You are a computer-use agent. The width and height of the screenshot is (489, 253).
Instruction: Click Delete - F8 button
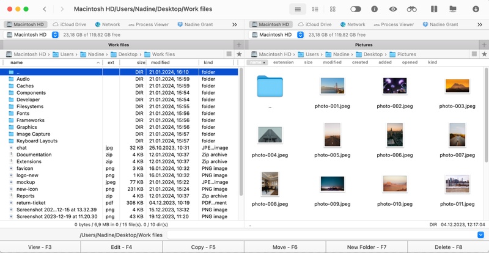[449, 247]
